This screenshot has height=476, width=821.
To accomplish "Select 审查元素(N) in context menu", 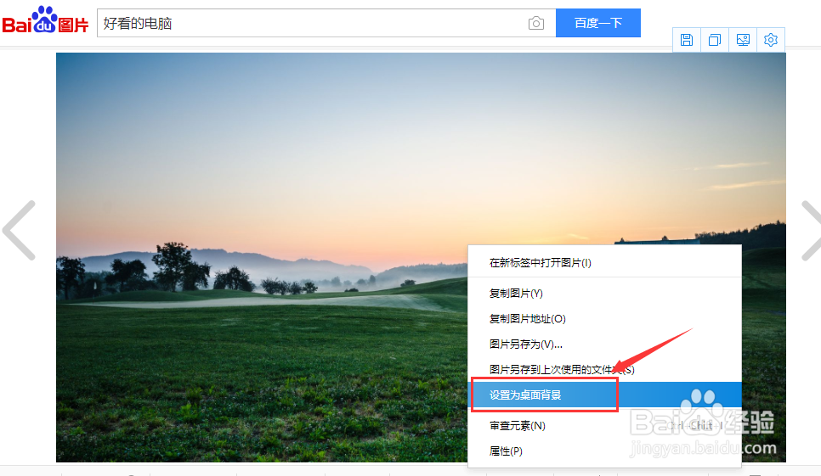I will tap(605, 426).
